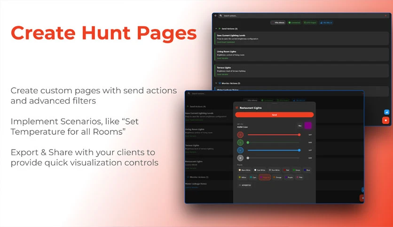Click the dimmed Restaurant Lights row in front window
The height and width of the screenshot is (227, 393).
click(x=209, y=165)
